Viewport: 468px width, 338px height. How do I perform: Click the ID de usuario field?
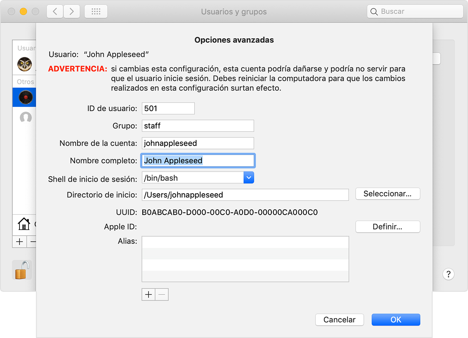[168, 109]
